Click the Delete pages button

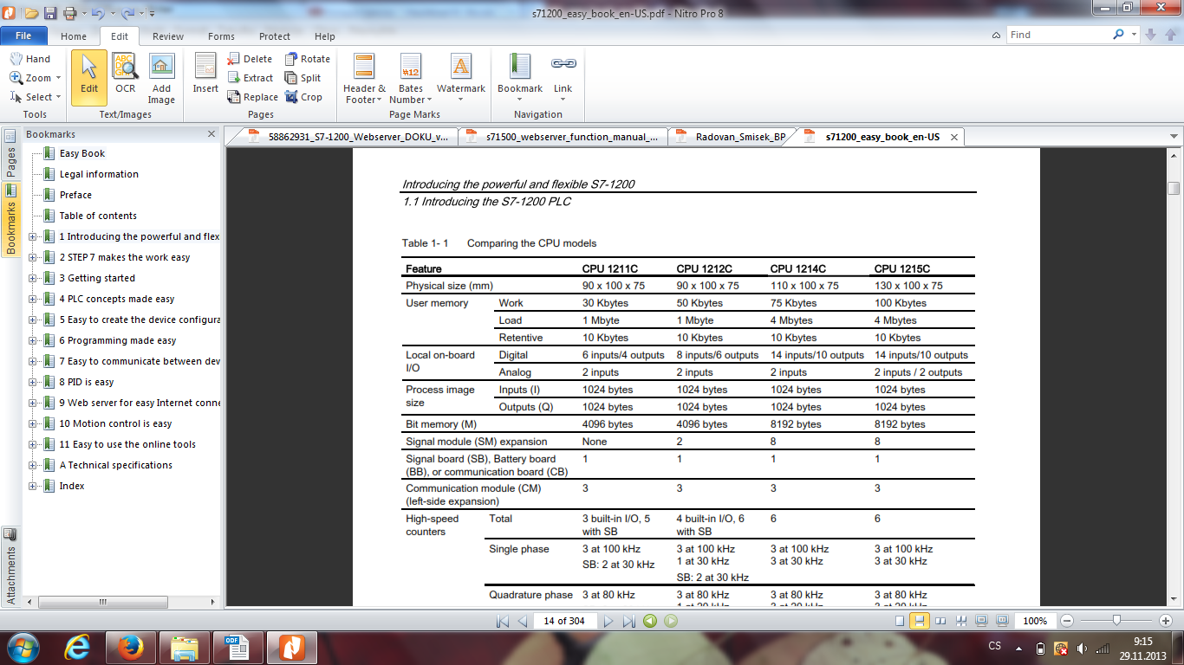tap(250, 59)
